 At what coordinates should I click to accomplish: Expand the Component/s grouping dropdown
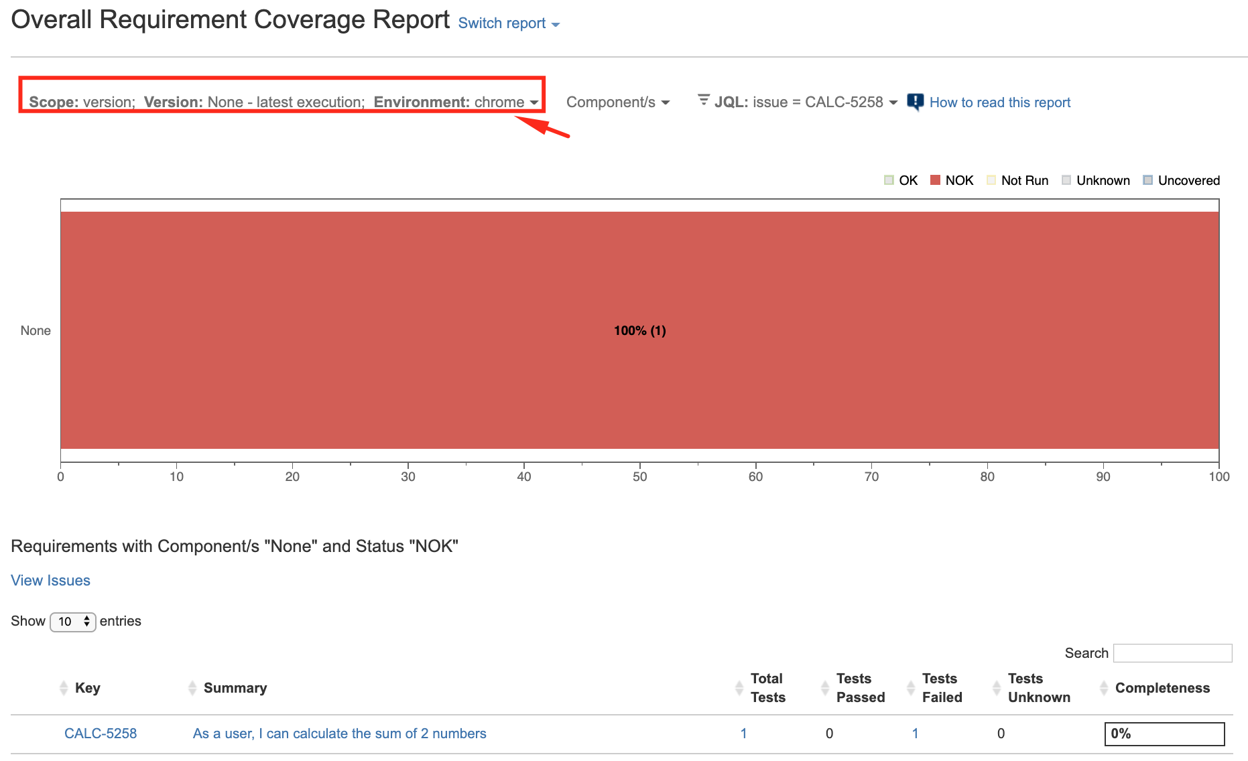coord(618,102)
